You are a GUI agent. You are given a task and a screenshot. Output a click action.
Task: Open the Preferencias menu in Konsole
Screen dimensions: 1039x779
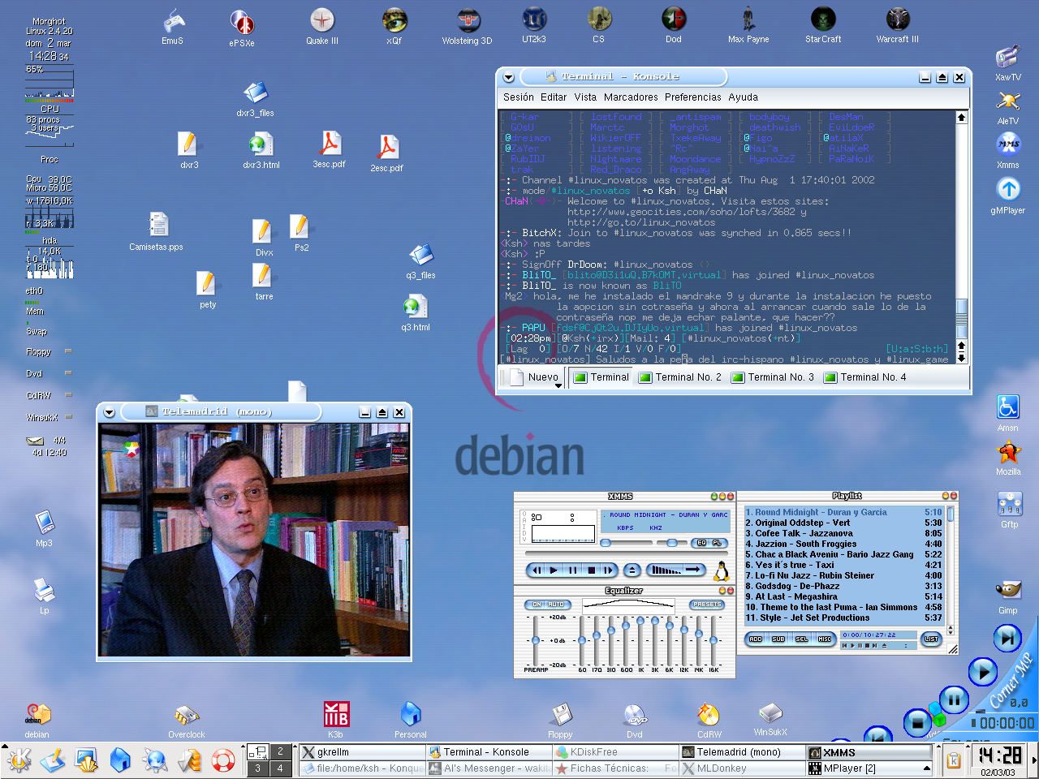[x=693, y=97]
